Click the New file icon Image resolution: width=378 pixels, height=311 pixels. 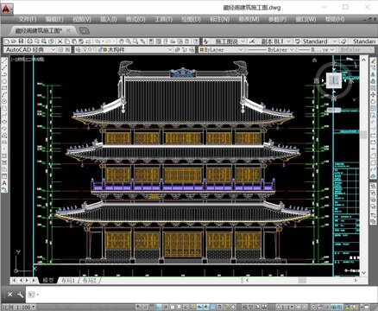7,41
